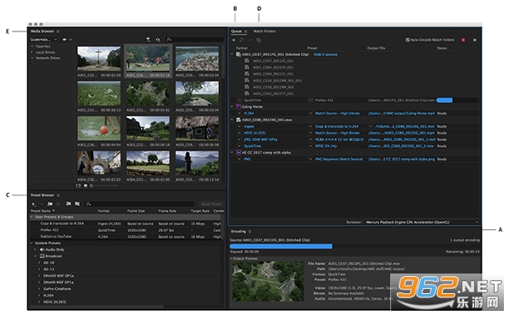Select the Queue tab

pyautogui.click(x=237, y=31)
